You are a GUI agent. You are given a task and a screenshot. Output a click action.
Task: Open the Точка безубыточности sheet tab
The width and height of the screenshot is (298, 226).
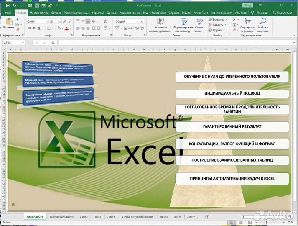pos(138,217)
